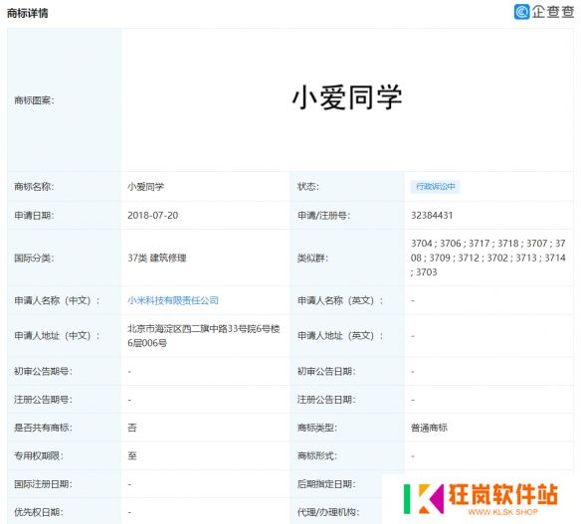
Task: Open the 小米科技有限责任公司 applicant link
Action: click(x=173, y=300)
